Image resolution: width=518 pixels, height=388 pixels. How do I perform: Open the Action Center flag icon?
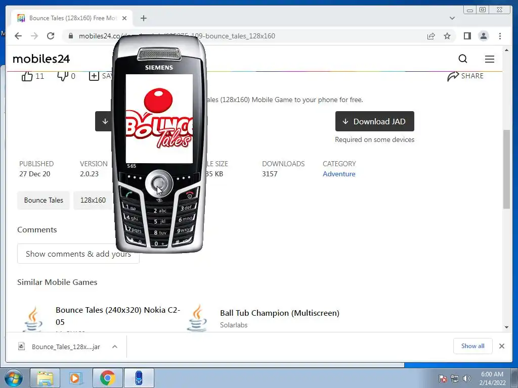(443, 378)
